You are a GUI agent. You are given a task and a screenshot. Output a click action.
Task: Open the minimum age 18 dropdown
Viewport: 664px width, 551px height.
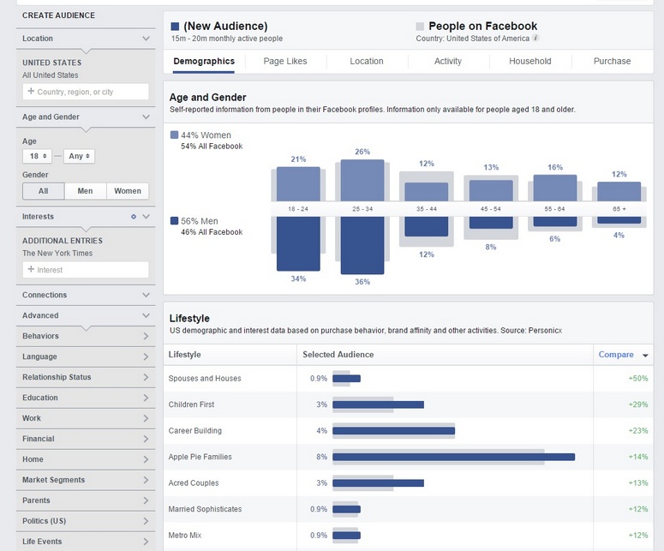click(37, 156)
